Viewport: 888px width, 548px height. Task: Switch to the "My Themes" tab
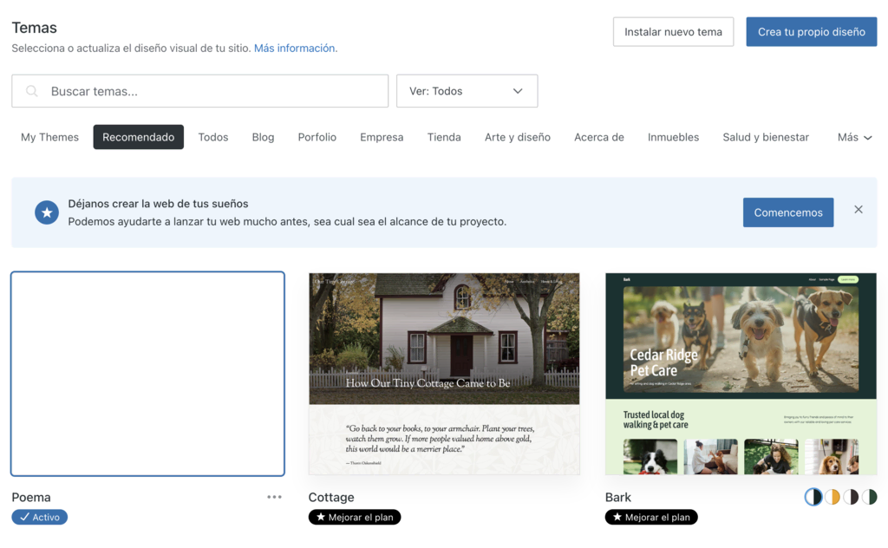(x=49, y=136)
